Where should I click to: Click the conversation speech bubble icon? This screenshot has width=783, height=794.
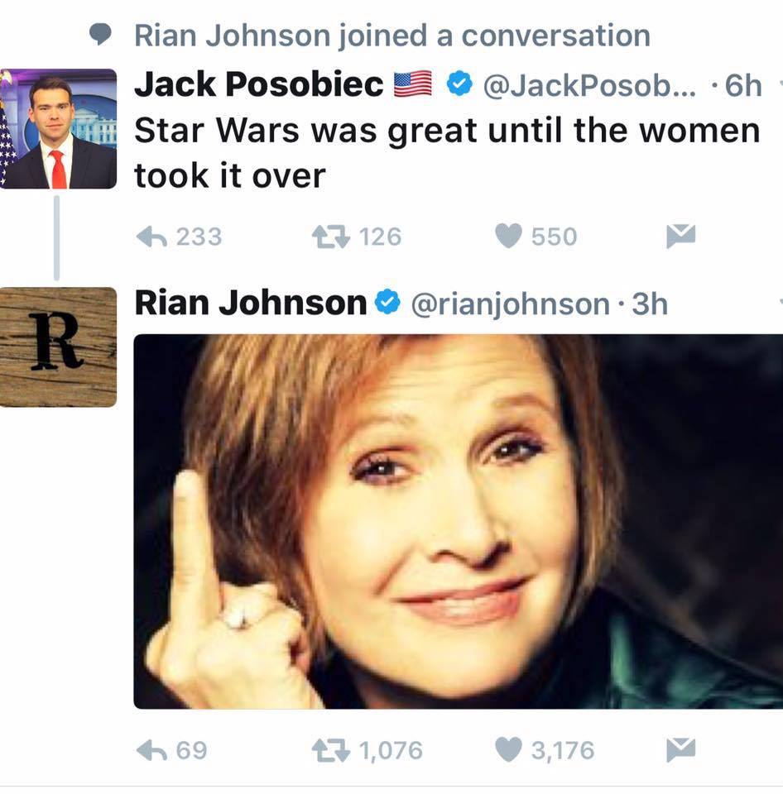[x=101, y=35]
